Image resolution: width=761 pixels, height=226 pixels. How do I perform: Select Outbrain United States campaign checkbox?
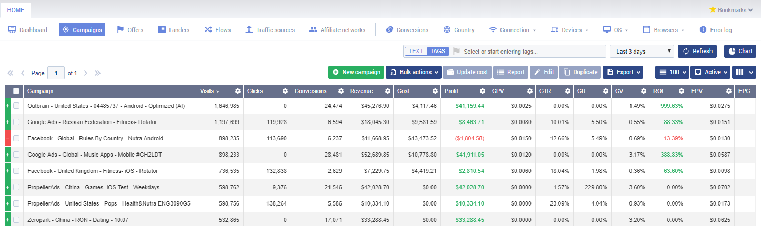tap(16, 106)
